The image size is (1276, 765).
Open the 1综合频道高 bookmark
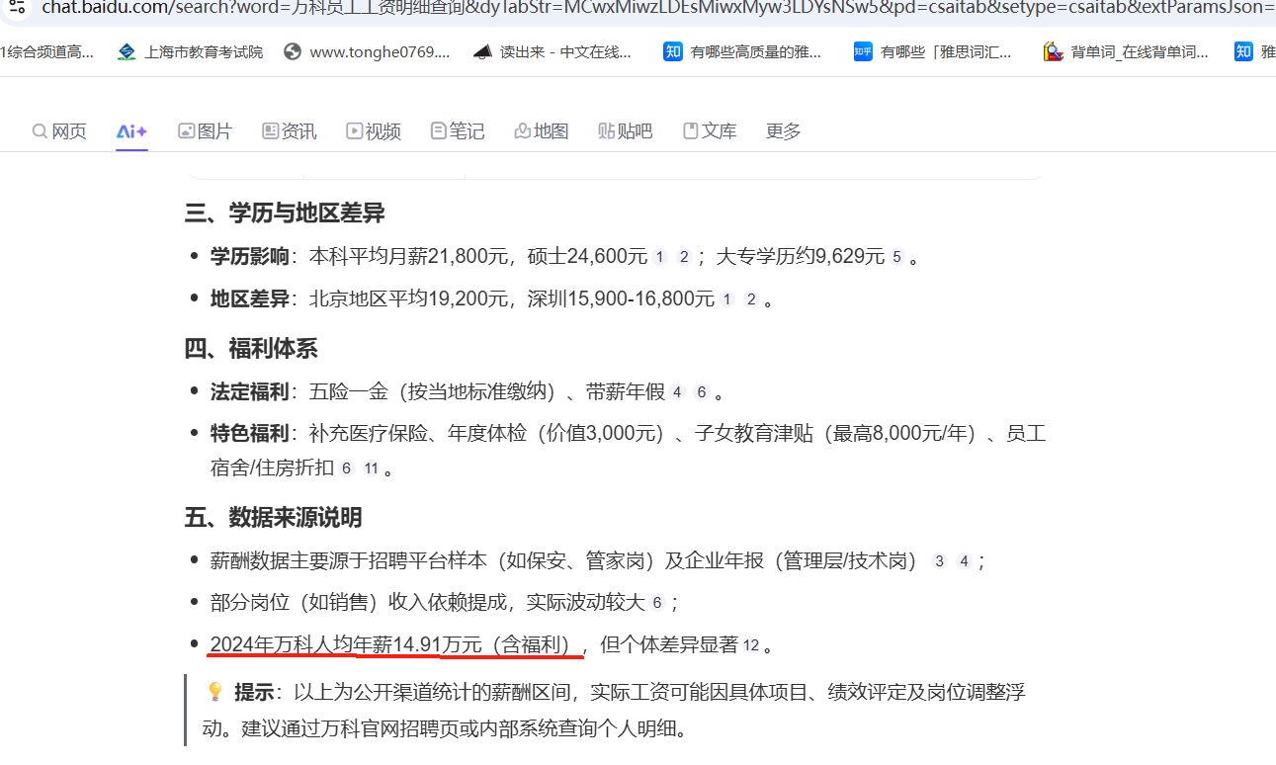(46, 51)
